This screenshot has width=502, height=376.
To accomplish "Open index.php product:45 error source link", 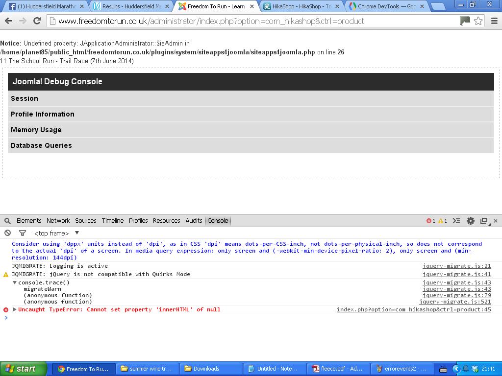I will pos(414,309).
